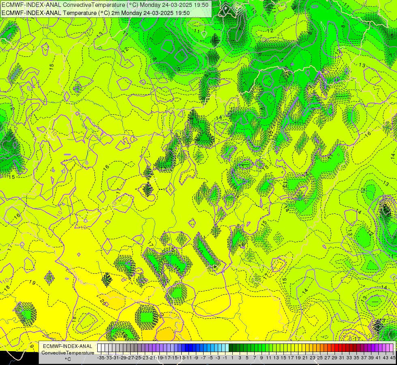The width and height of the screenshot is (397, 365).
Task: Click the legend scale value '25'
Action: [320, 358]
